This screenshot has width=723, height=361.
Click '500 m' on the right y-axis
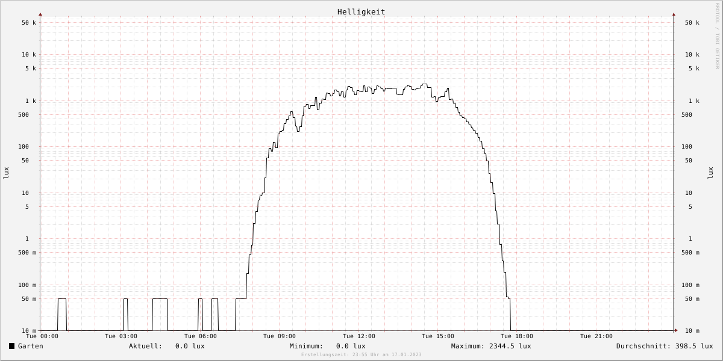[x=690, y=253]
